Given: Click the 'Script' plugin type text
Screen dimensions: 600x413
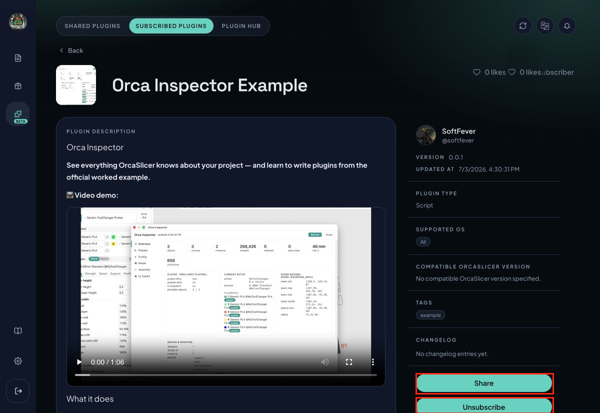Looking at the screenshot, I should point(424,205).
